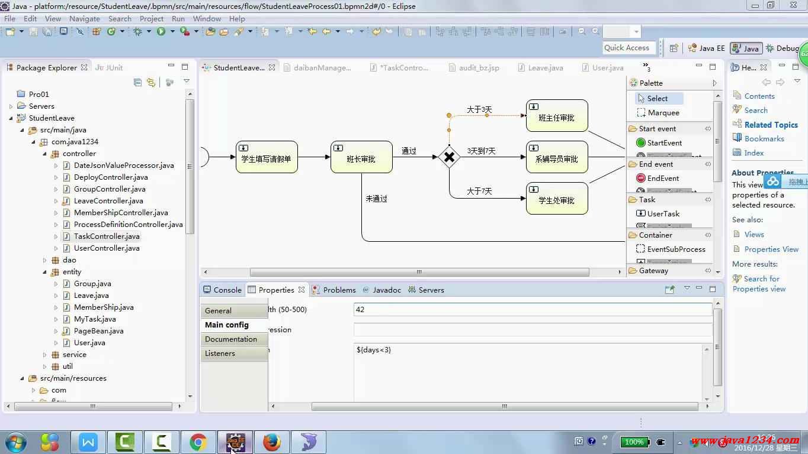Expand the dao package
The image size is (808, 454).
tap(44, 260)
